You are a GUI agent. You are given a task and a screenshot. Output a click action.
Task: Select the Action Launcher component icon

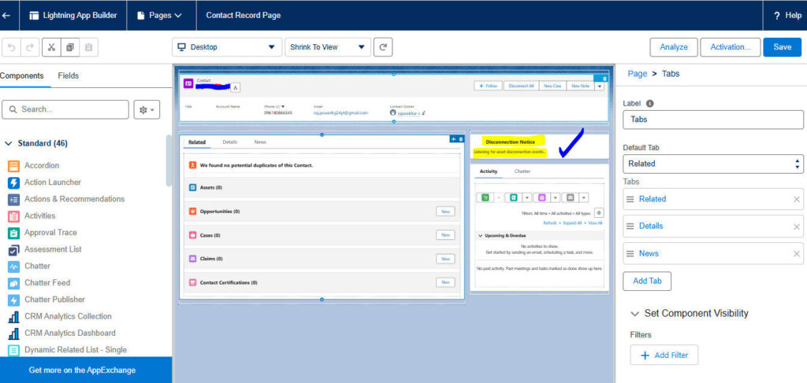click(14, 182)
